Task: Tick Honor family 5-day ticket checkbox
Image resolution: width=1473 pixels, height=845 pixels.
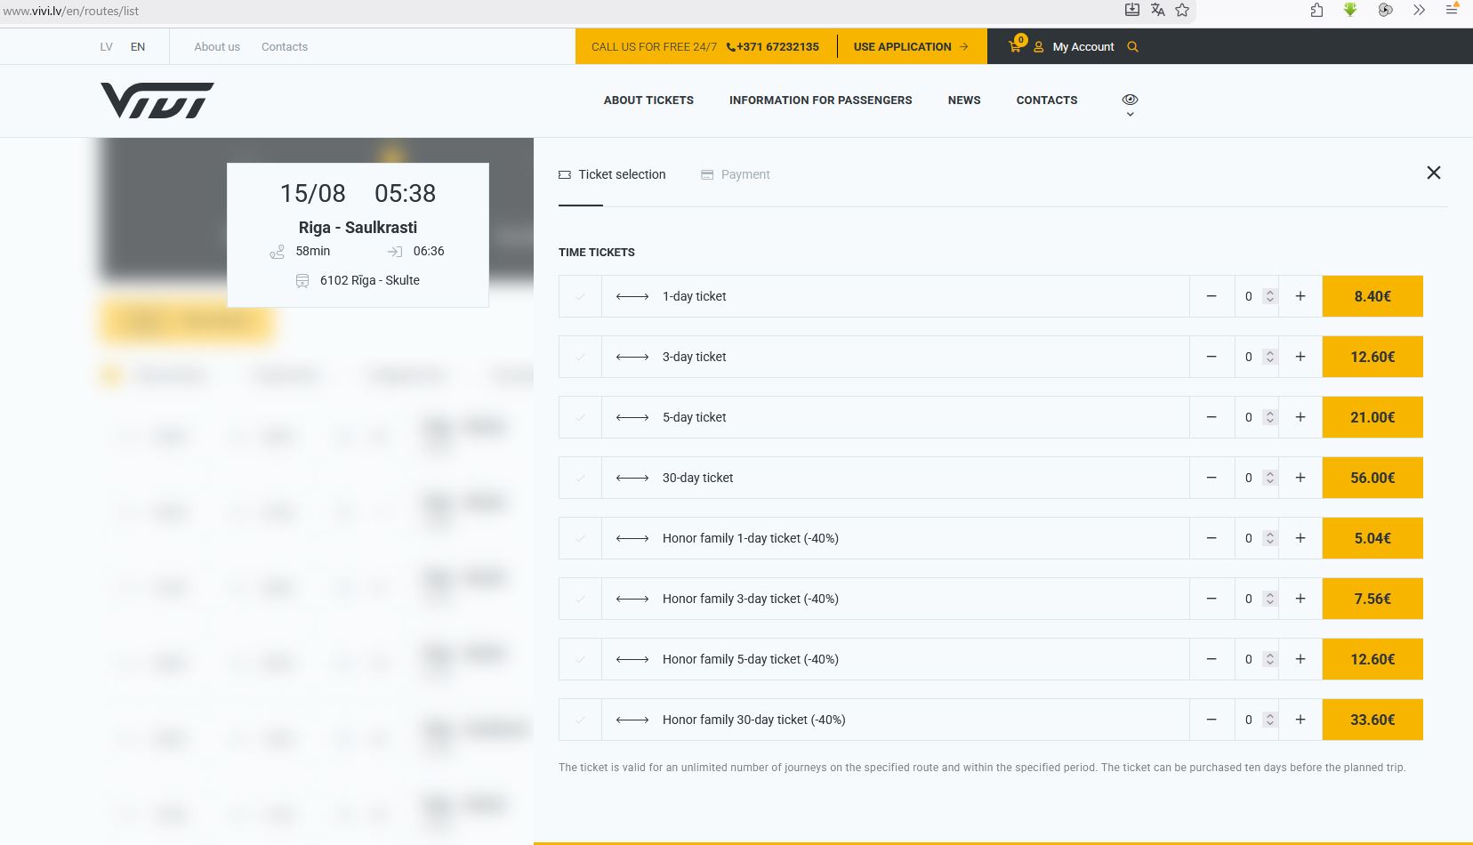Action: (x=580, y=659)
